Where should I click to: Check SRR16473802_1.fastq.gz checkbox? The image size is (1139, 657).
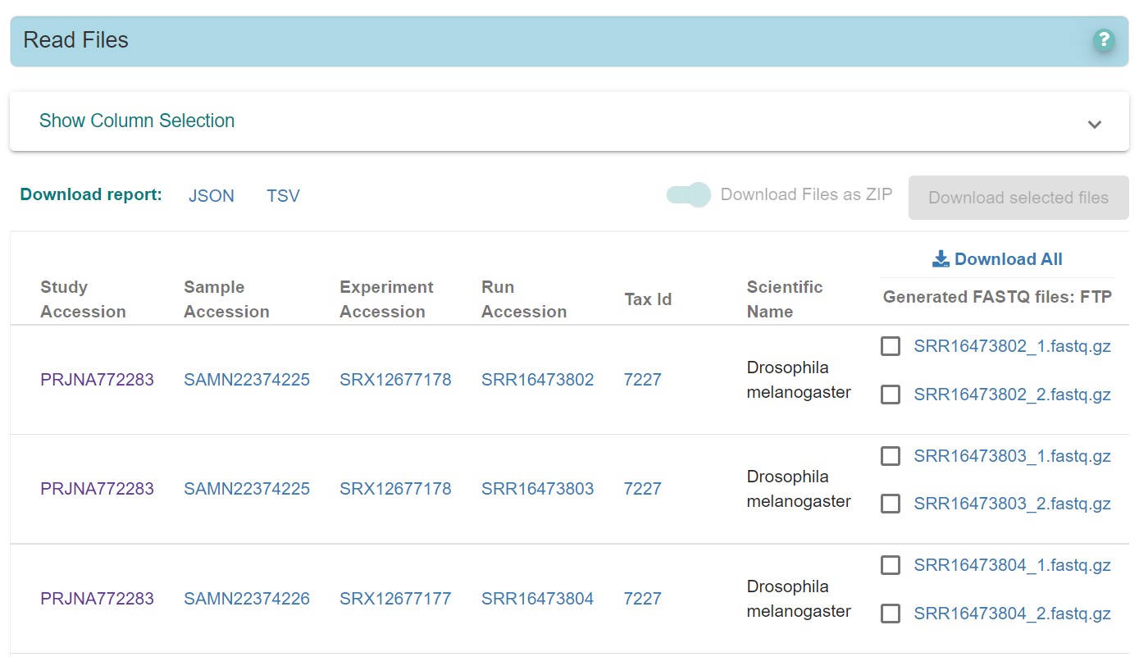(891, 346)
